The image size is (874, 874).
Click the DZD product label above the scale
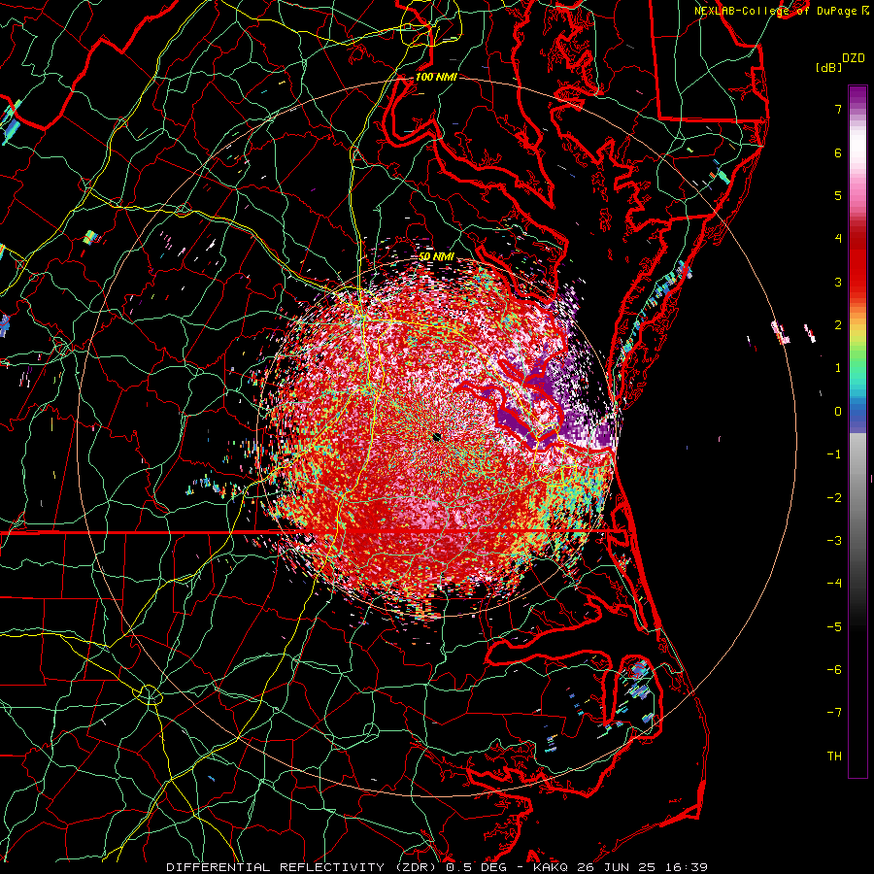click(x=854, y=58)
